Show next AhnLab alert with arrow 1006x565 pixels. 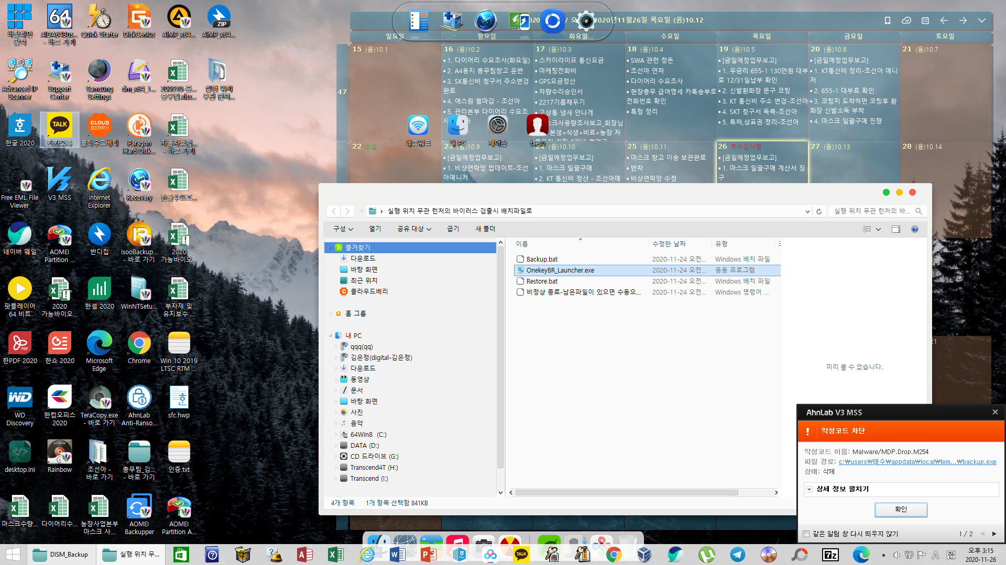point(994,534)
